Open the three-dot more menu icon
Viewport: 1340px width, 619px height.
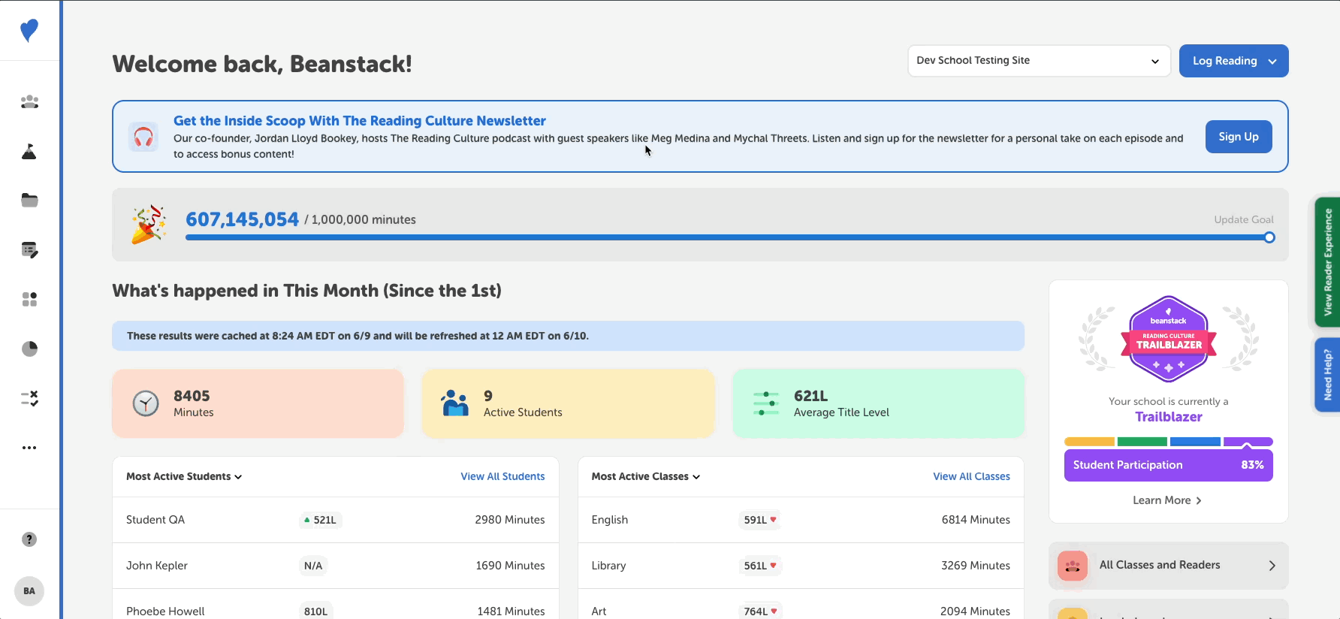[x=29, y=448]
